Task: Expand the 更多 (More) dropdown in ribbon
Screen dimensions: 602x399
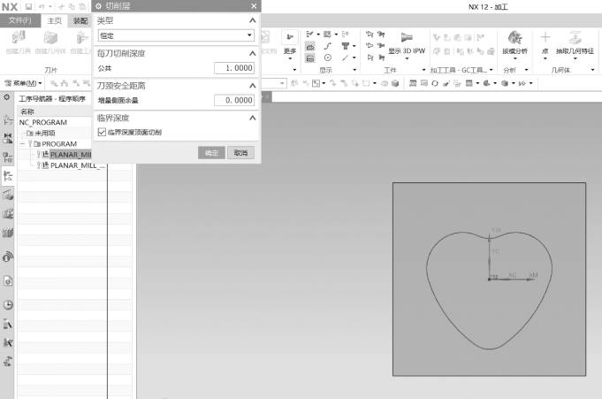Action: pyautogui.click(x=290, y=51)
